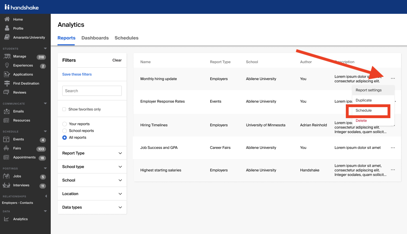This screenshot has width=407, height=234.
Task: Click the Resources icon in sidebar
Action: point(6,120)
